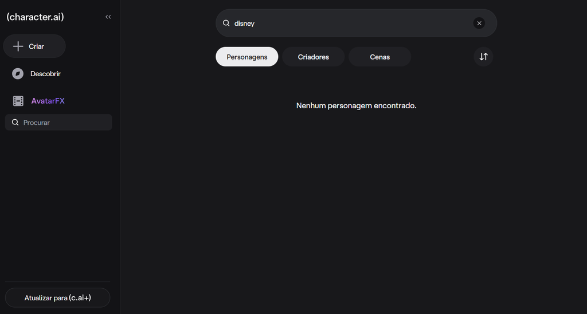The height and width of the screenshot is (314, 587).
Task: Click the AvatarFX film strip icon
Action: (x=18, y=101)
